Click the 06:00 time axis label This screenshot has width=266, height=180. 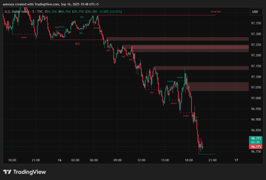pyautogui.click(x=94, y=160)
